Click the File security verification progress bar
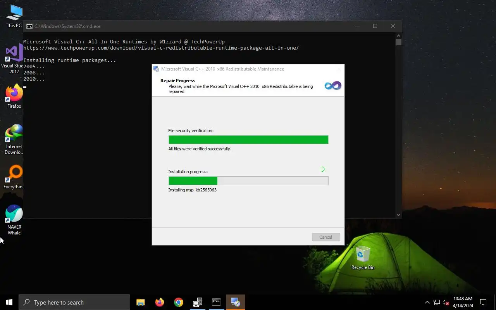Image resolution: width=496 pixels, height=310 pixels. click(x=248, y=139)
